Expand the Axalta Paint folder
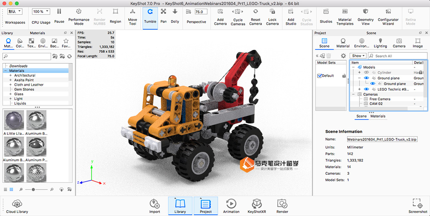The width and height of the screenshot is (430, 216). pyautogui.click(x=10, y=80)
